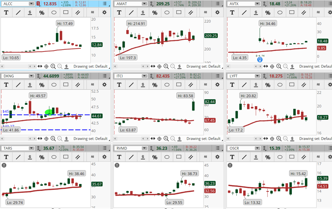
Task: Select the price level tool in RVMD toolbar
Action: (x=143, y=157)
